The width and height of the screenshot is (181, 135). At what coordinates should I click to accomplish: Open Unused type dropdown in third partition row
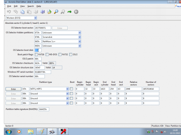[x=67, y=98]
